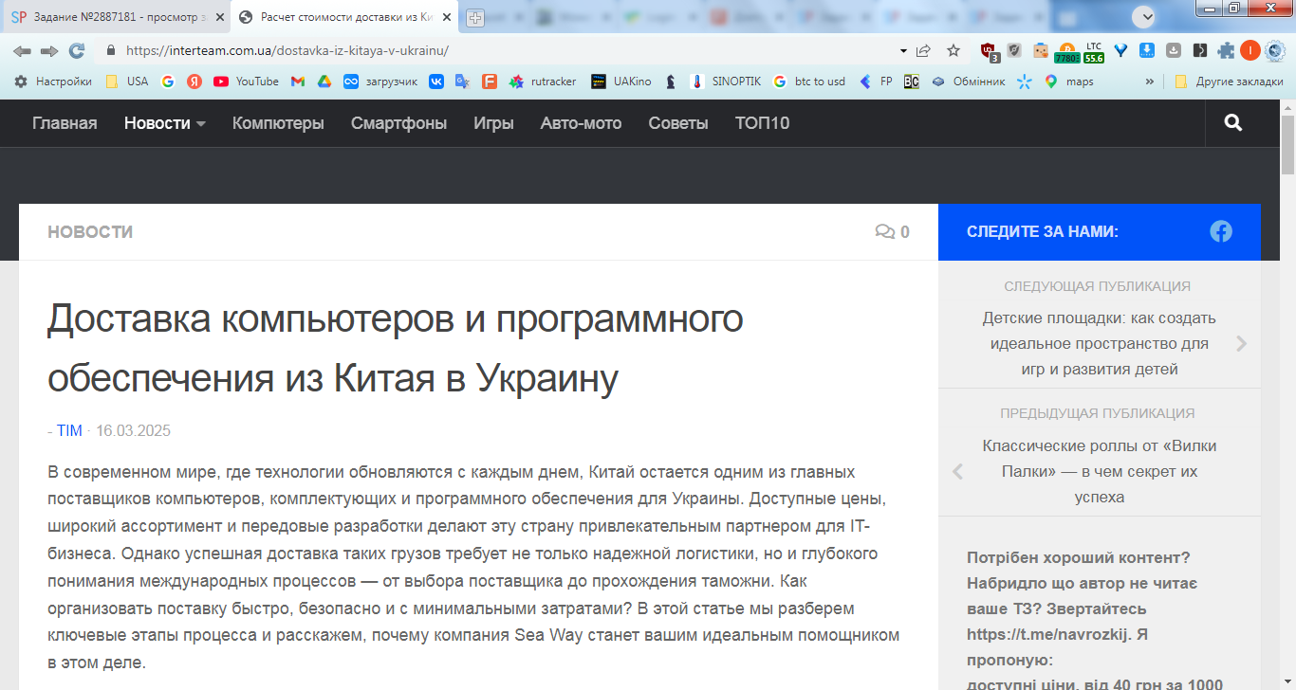This screenshot has width=1296, height=690.
Task: Visit the Facebook page via the icon
Action: point(1221,231)
